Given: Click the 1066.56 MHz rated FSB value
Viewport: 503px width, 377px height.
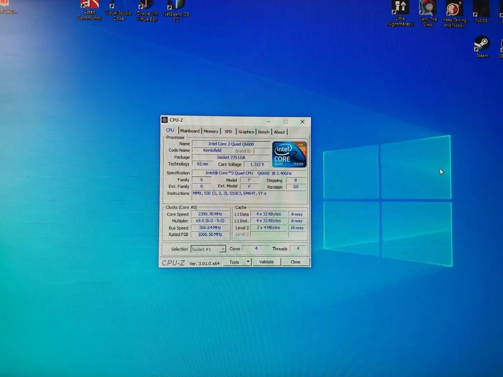Looking at the screenshot, I should coord(210,234).
